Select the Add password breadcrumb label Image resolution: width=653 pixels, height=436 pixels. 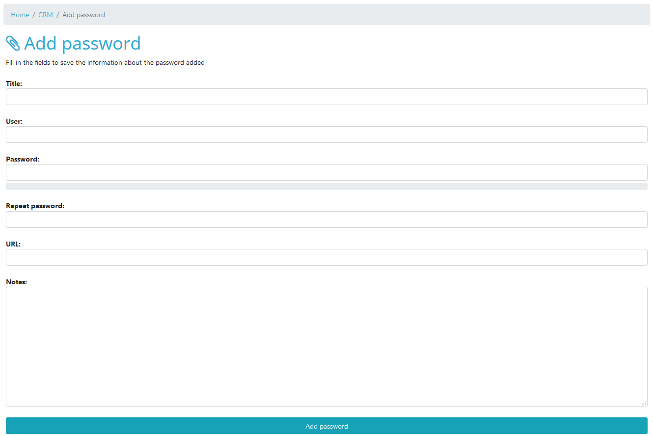point(83,15)
